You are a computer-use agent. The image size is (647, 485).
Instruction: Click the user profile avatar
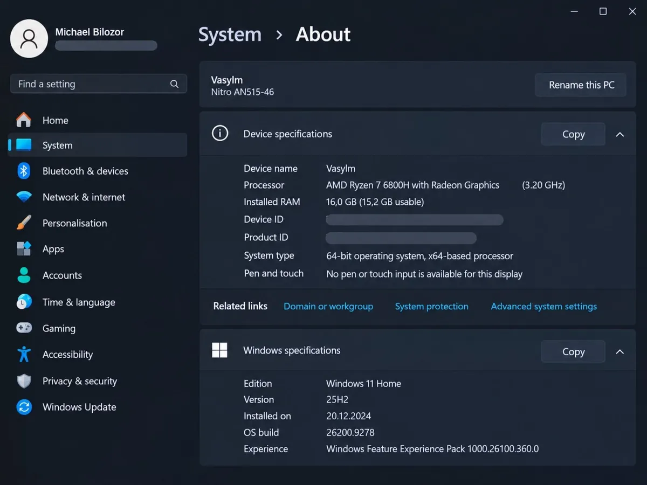point(29,38)
